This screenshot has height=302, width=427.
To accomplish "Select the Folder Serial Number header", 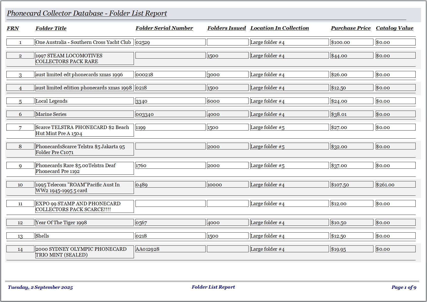I will click(164, 28).
